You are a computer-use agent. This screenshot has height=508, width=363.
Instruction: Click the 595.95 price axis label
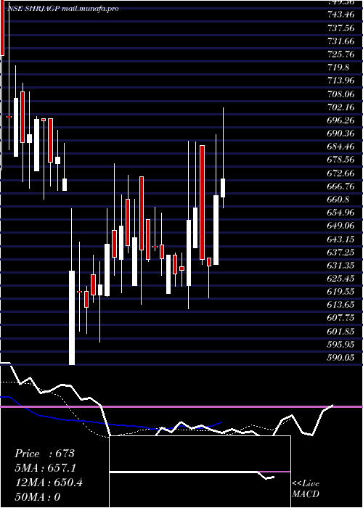pos(341,345)
